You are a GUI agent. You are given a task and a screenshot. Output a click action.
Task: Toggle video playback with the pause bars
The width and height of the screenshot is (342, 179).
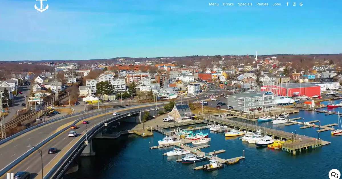(x=10, y=176)
